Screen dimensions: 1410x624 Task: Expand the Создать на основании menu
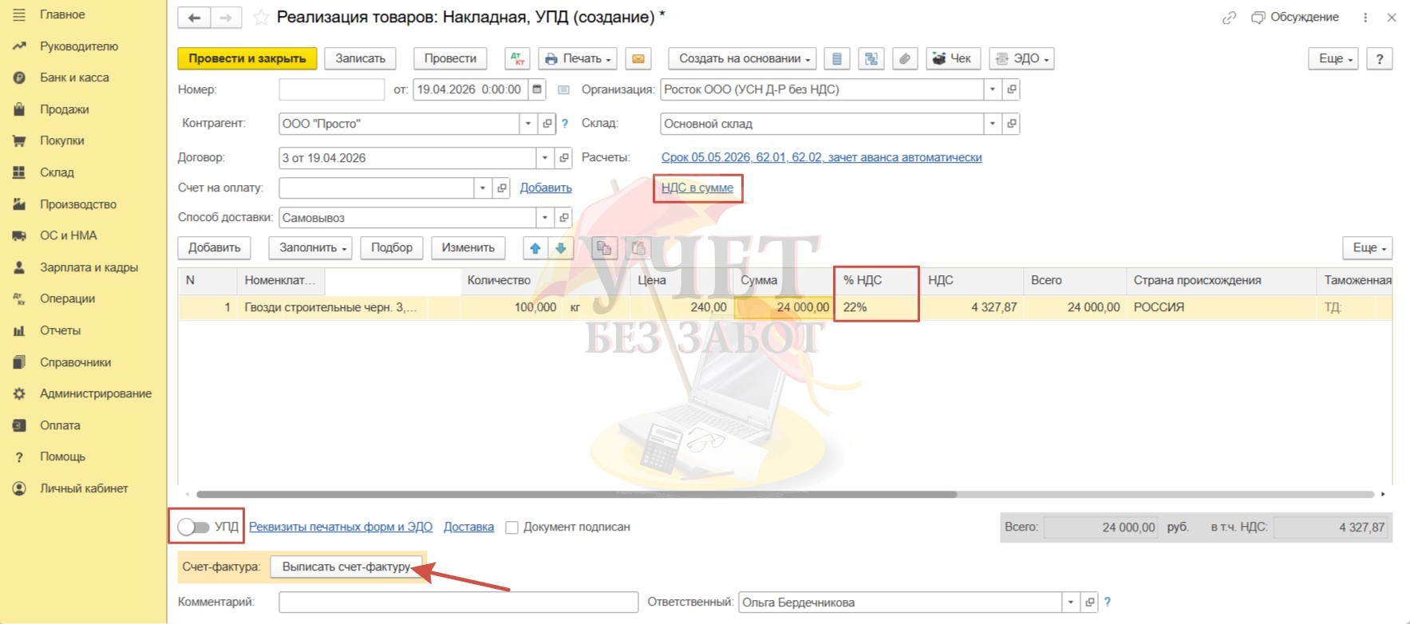point(743,59)
